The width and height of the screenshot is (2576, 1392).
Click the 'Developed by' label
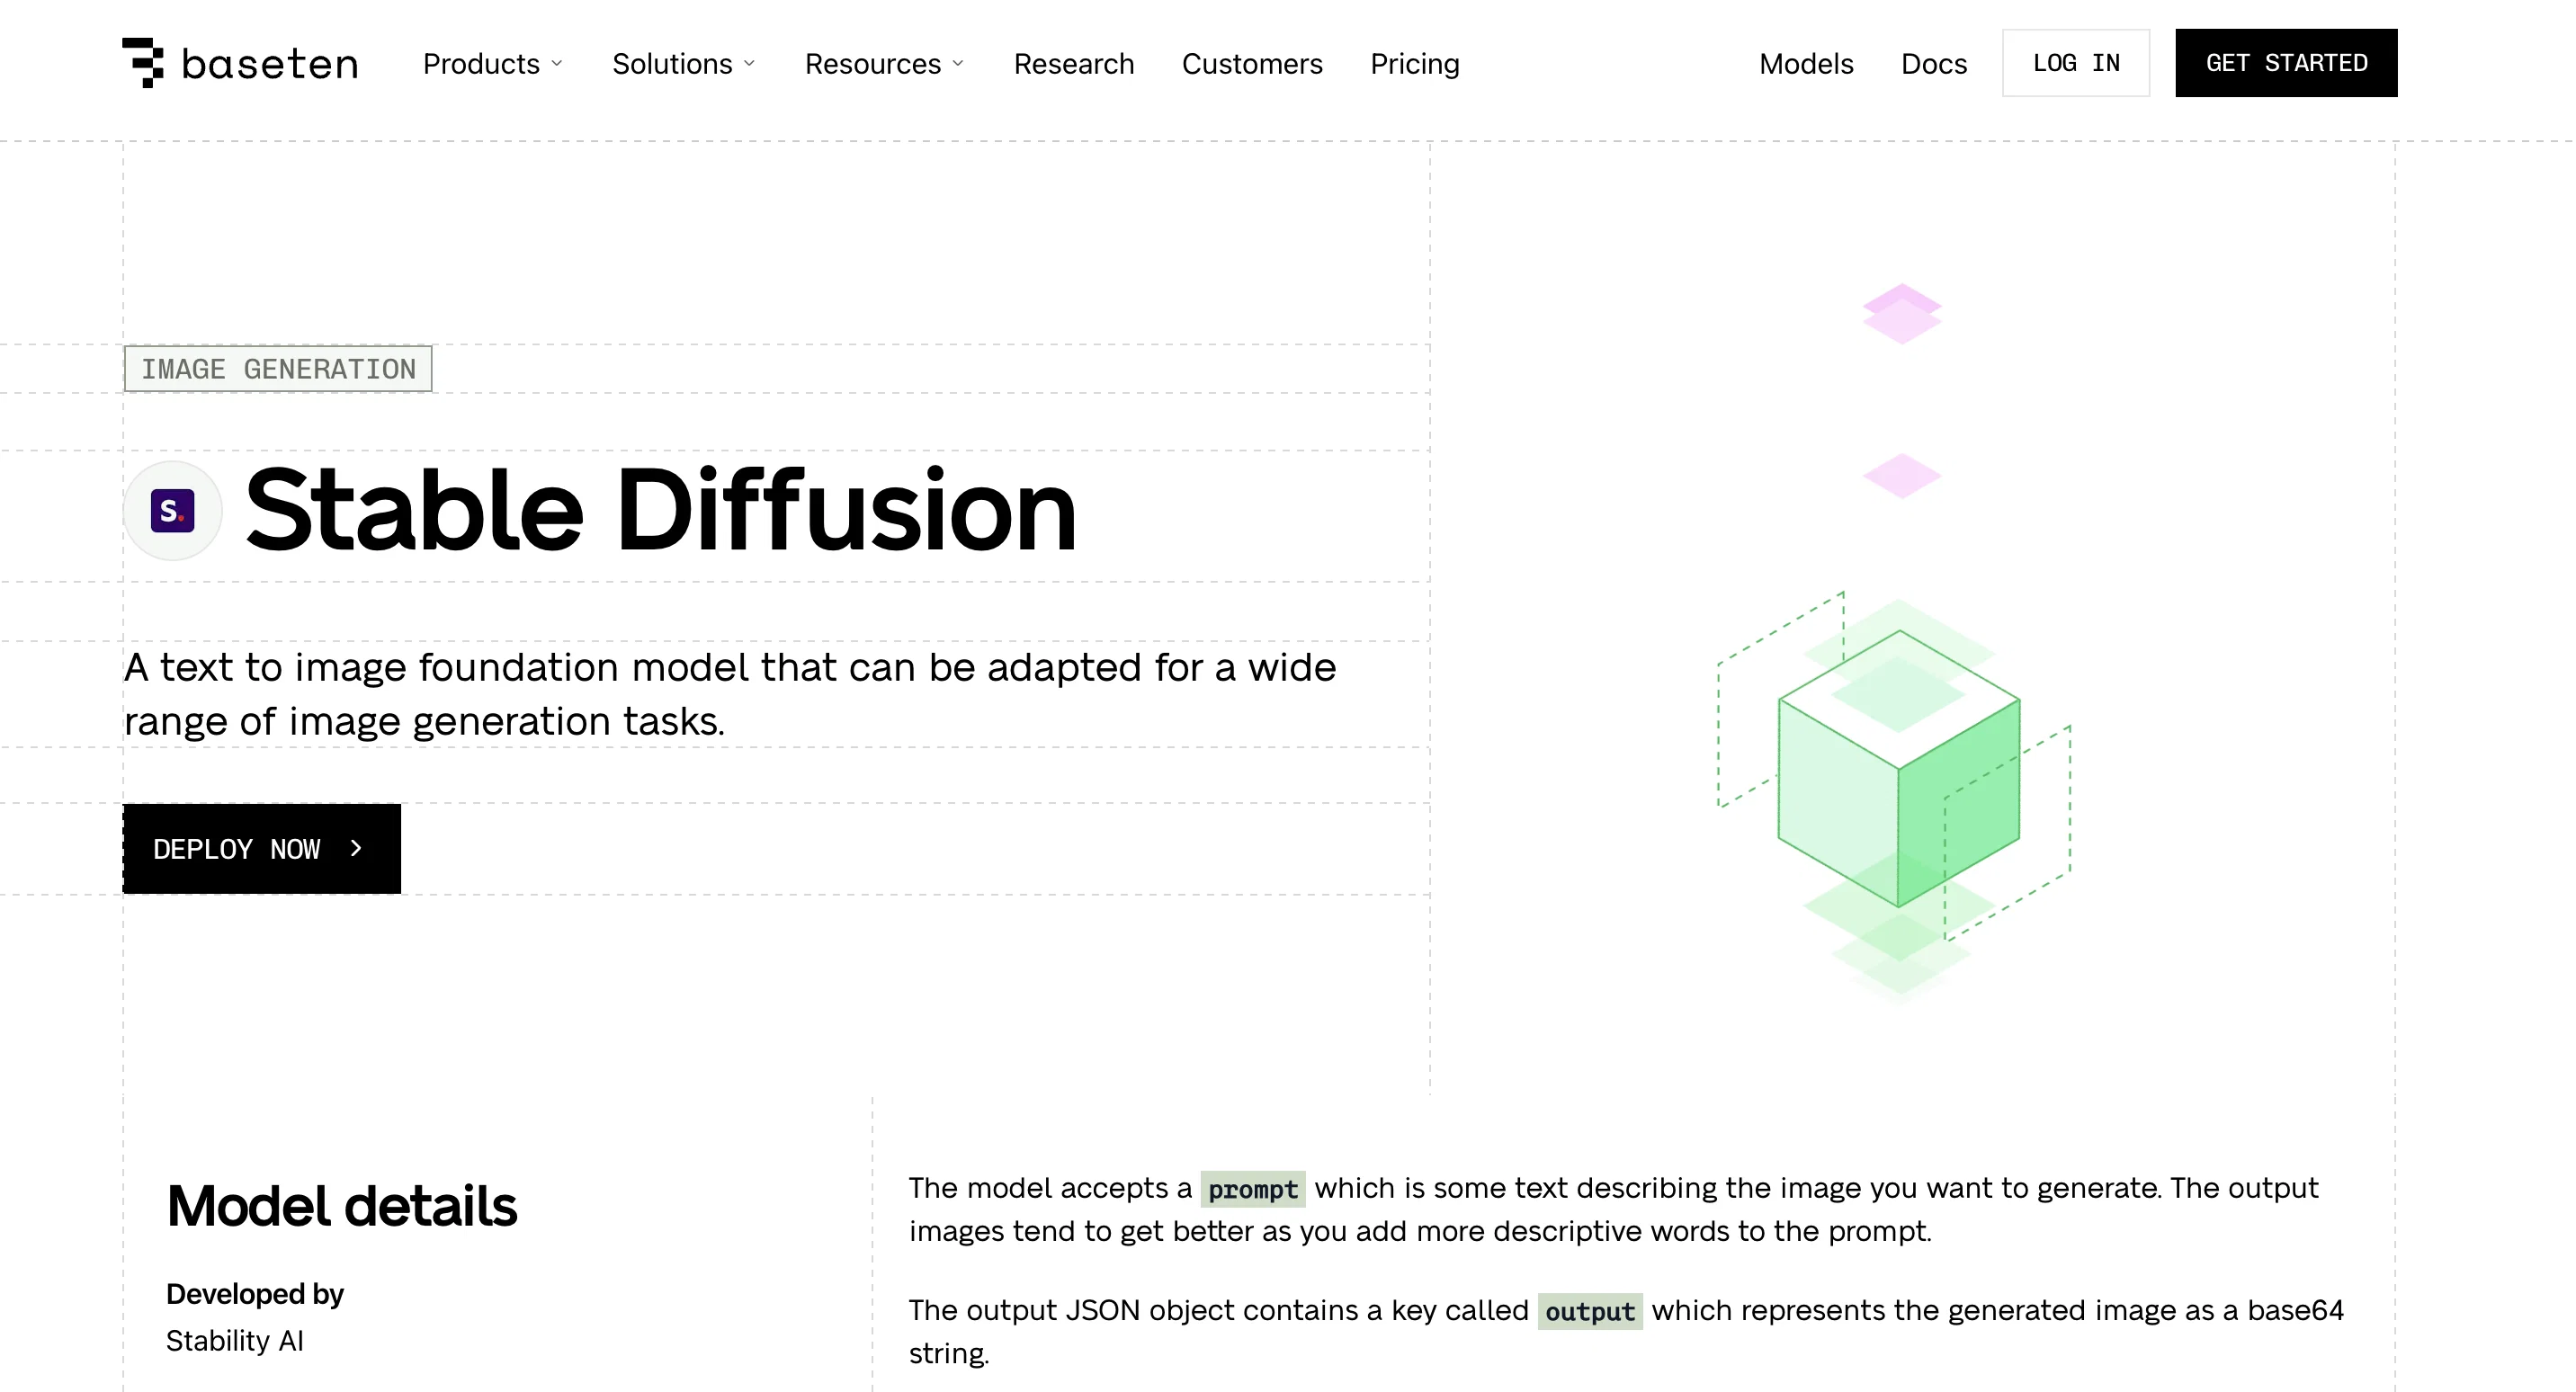click(255, 1294)
